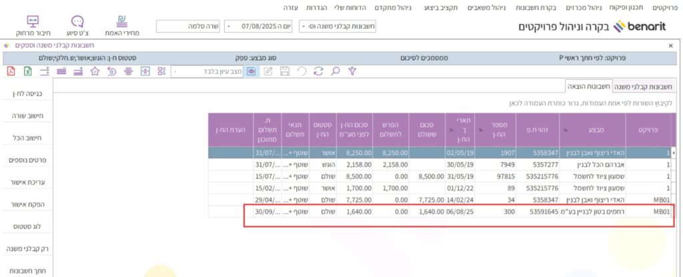Open search with the magnifying glass icon

335,71
